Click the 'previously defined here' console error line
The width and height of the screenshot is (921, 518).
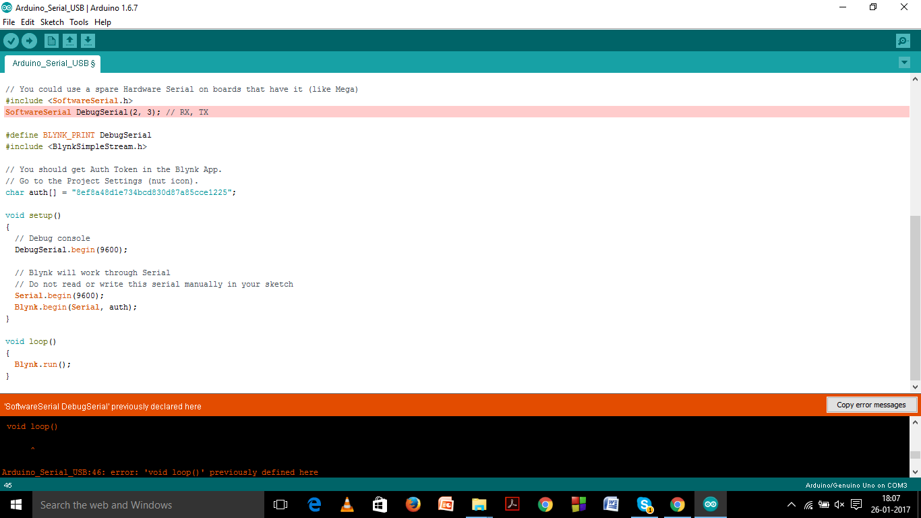[x=160, y=472]
